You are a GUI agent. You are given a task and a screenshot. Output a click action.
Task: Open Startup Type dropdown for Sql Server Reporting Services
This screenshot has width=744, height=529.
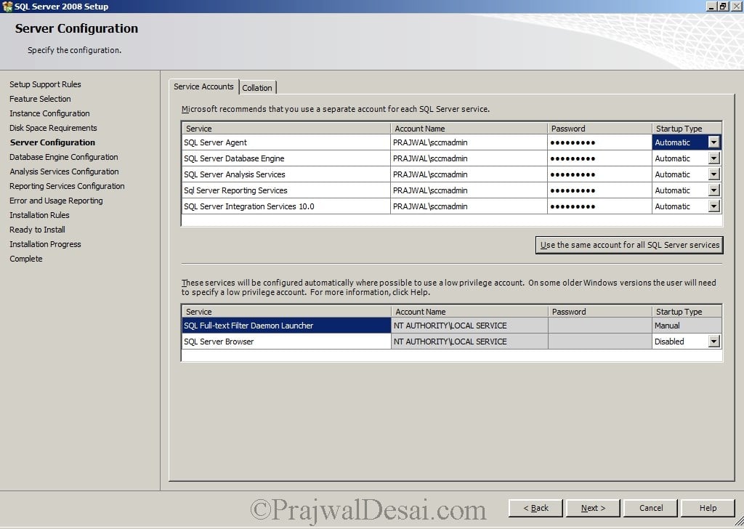713,190
